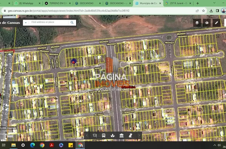The image size is (226, 149).
Task: Click the Guarda do Embaú street label
Action: [x=99, y=91]
